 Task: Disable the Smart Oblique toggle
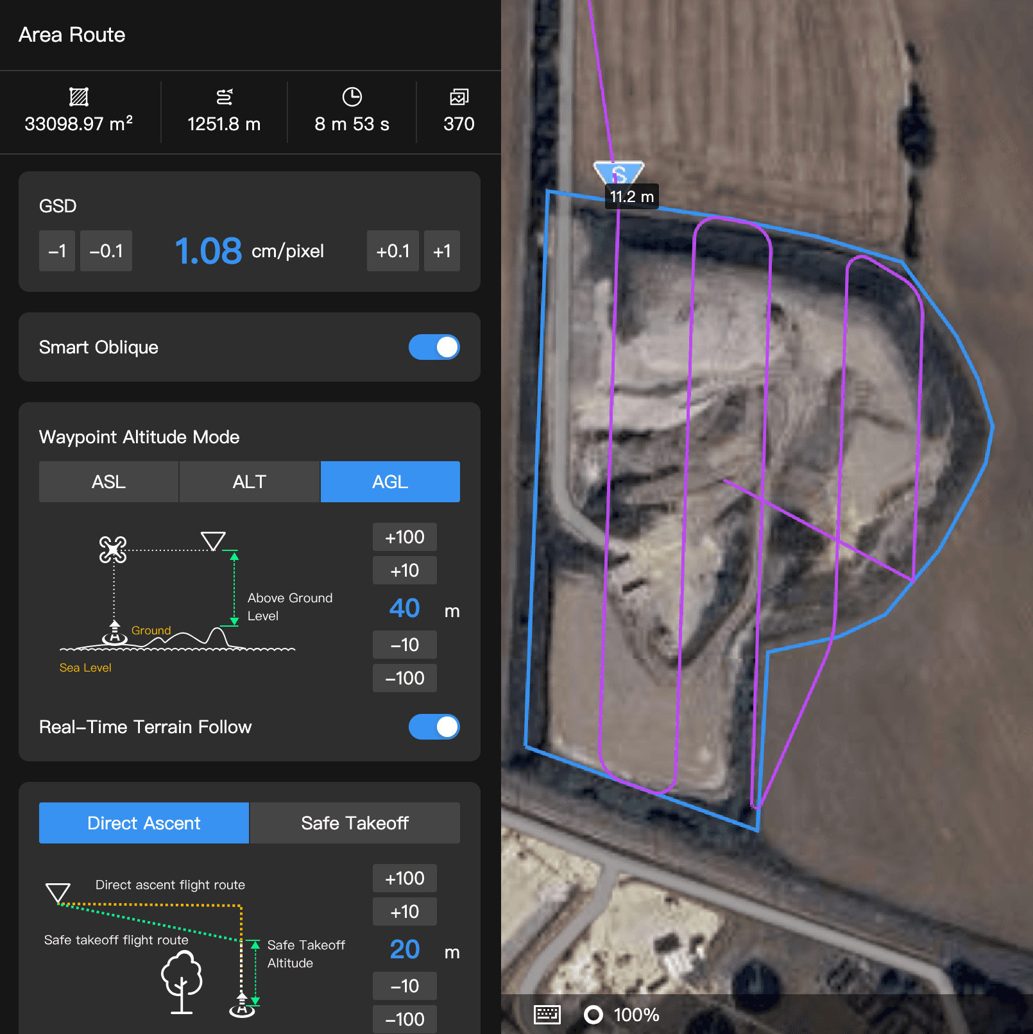(x=434, y=347)
